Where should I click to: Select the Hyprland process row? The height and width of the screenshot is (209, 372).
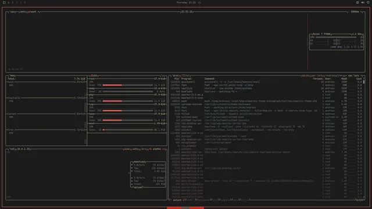(266, 92)
